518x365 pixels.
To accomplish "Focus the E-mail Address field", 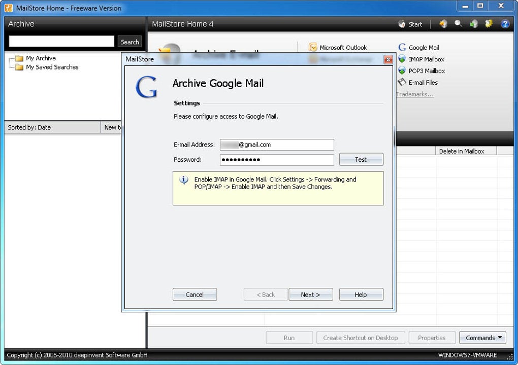I will (x=277, y=145).
